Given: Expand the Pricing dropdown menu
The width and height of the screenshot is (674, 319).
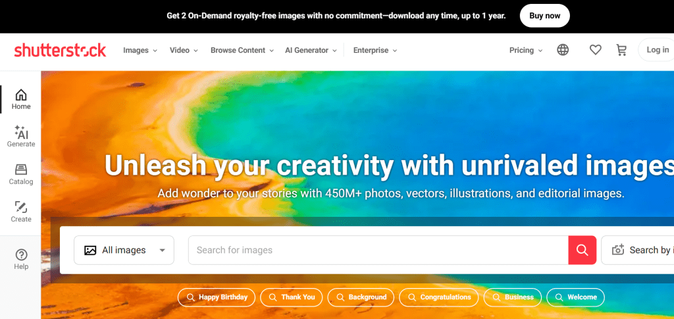Looking at the screenshot, I should [526, 50].
